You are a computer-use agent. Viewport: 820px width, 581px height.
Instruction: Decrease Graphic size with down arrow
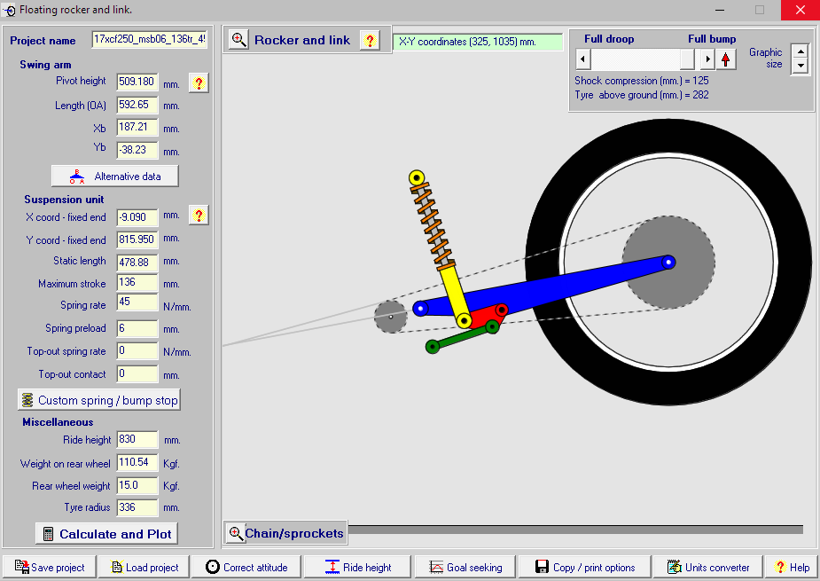point(800,67)
